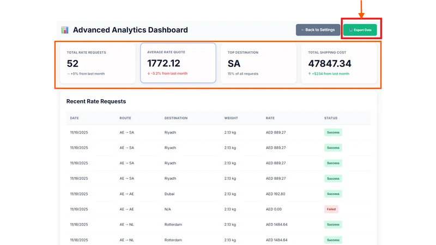
Task: Open the Top Destination SA card
Action: tap(258, 63)
